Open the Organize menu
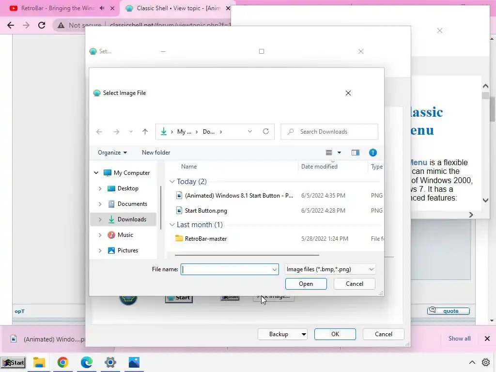Screen dimensions: 496x372 [112, 153]
